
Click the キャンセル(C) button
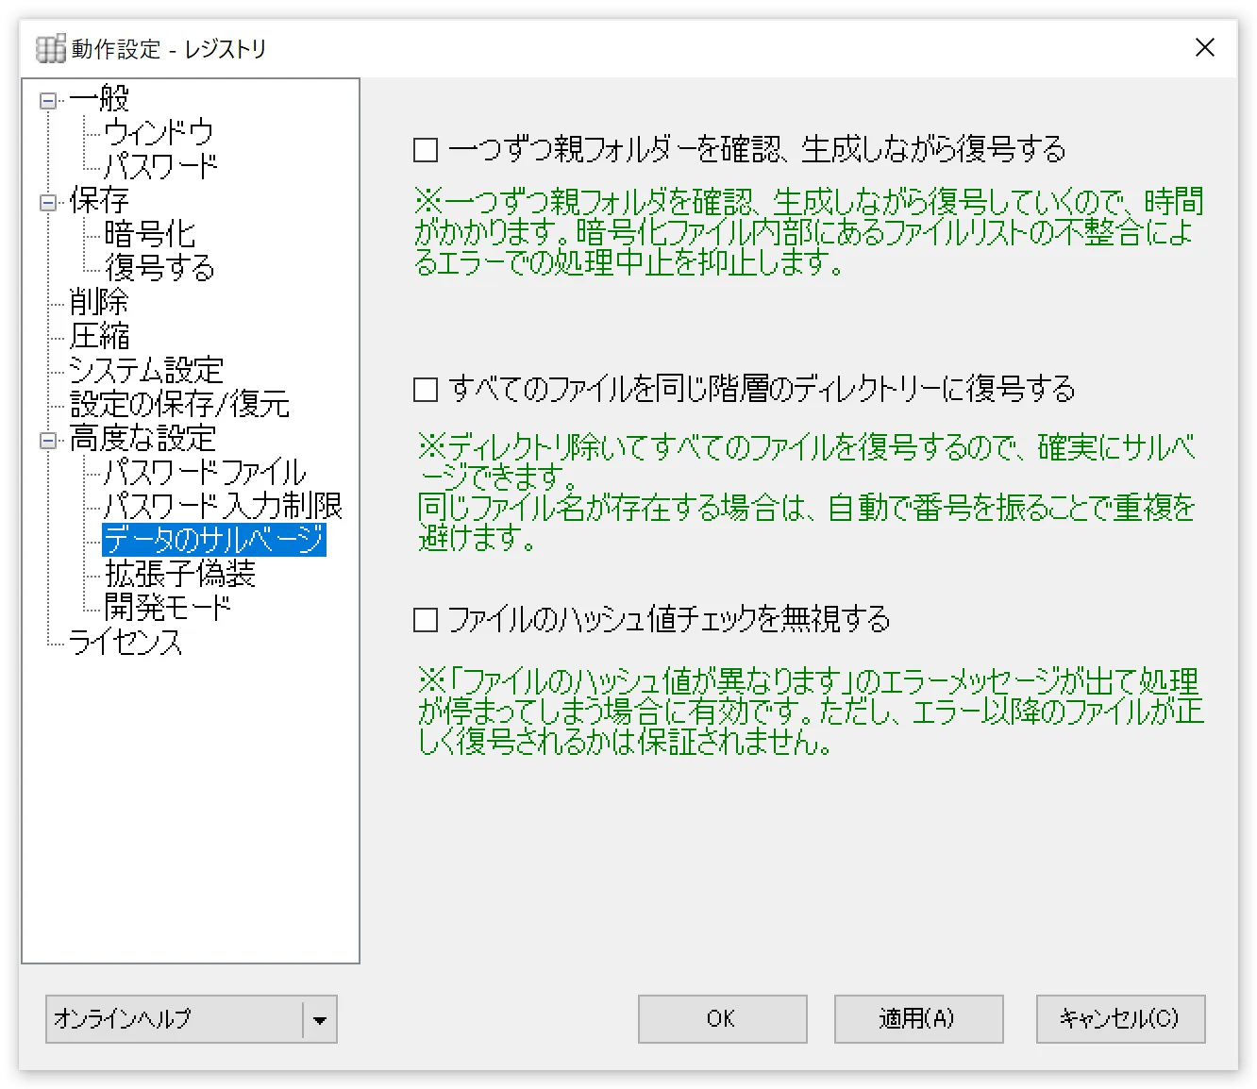1119,1019
